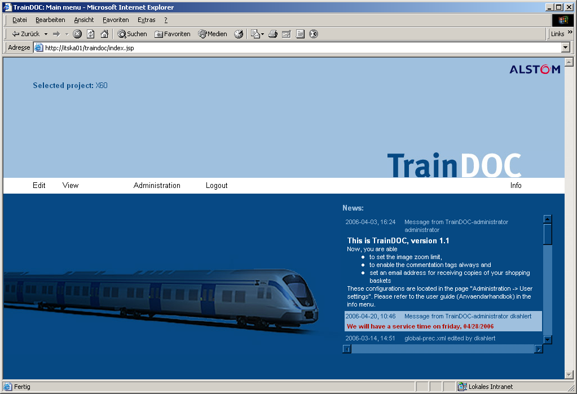Image resolution: width=577 pixels, height=394 pixels.
Task: Click the 'News:' heading
Action: [353, 208]
